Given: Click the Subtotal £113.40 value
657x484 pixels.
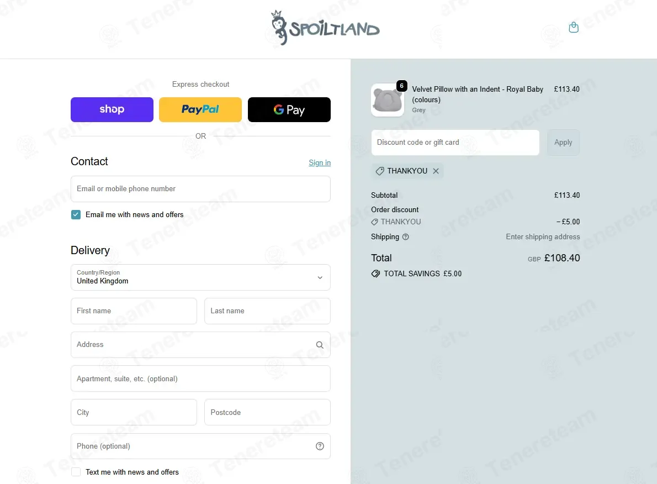Looking at the screenshot, I should [567, 196].
